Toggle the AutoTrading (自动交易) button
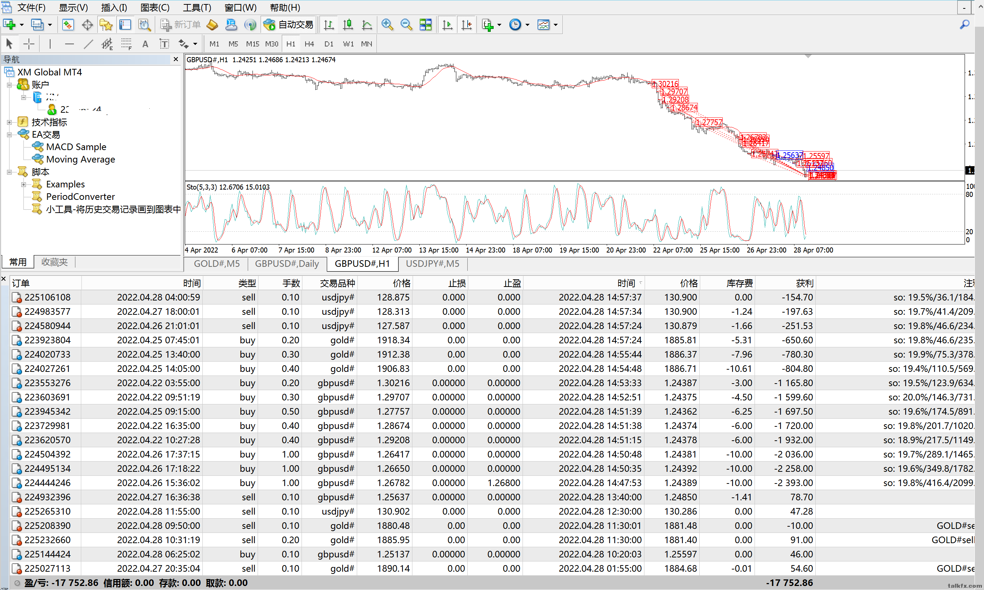Screen dimensions: 984x590 (x=289, y=25)
